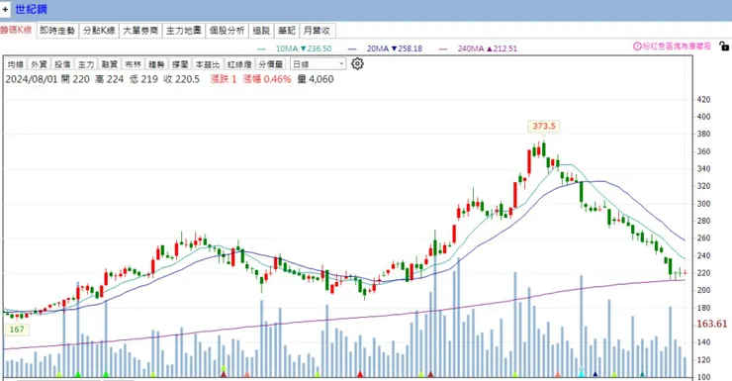
Task: Click the 240MA legend entry
Action: (478, 48)
